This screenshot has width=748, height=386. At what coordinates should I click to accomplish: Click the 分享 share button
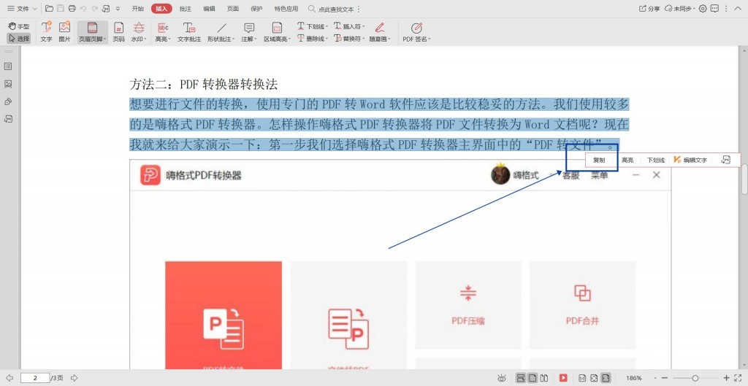pos(649,9)
